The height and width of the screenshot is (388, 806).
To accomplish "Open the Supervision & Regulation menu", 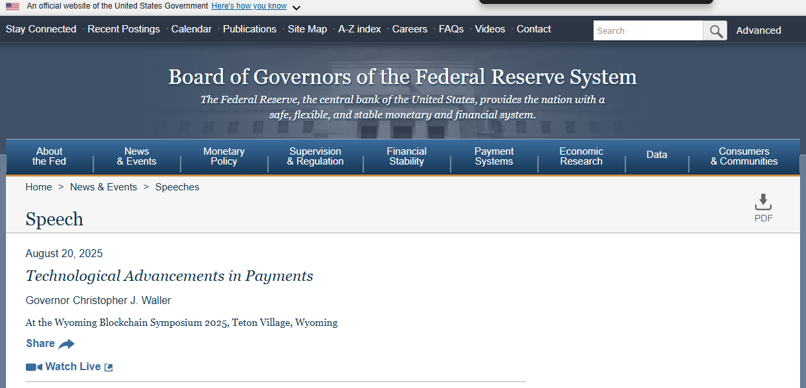I will click(x=316, y=157).
